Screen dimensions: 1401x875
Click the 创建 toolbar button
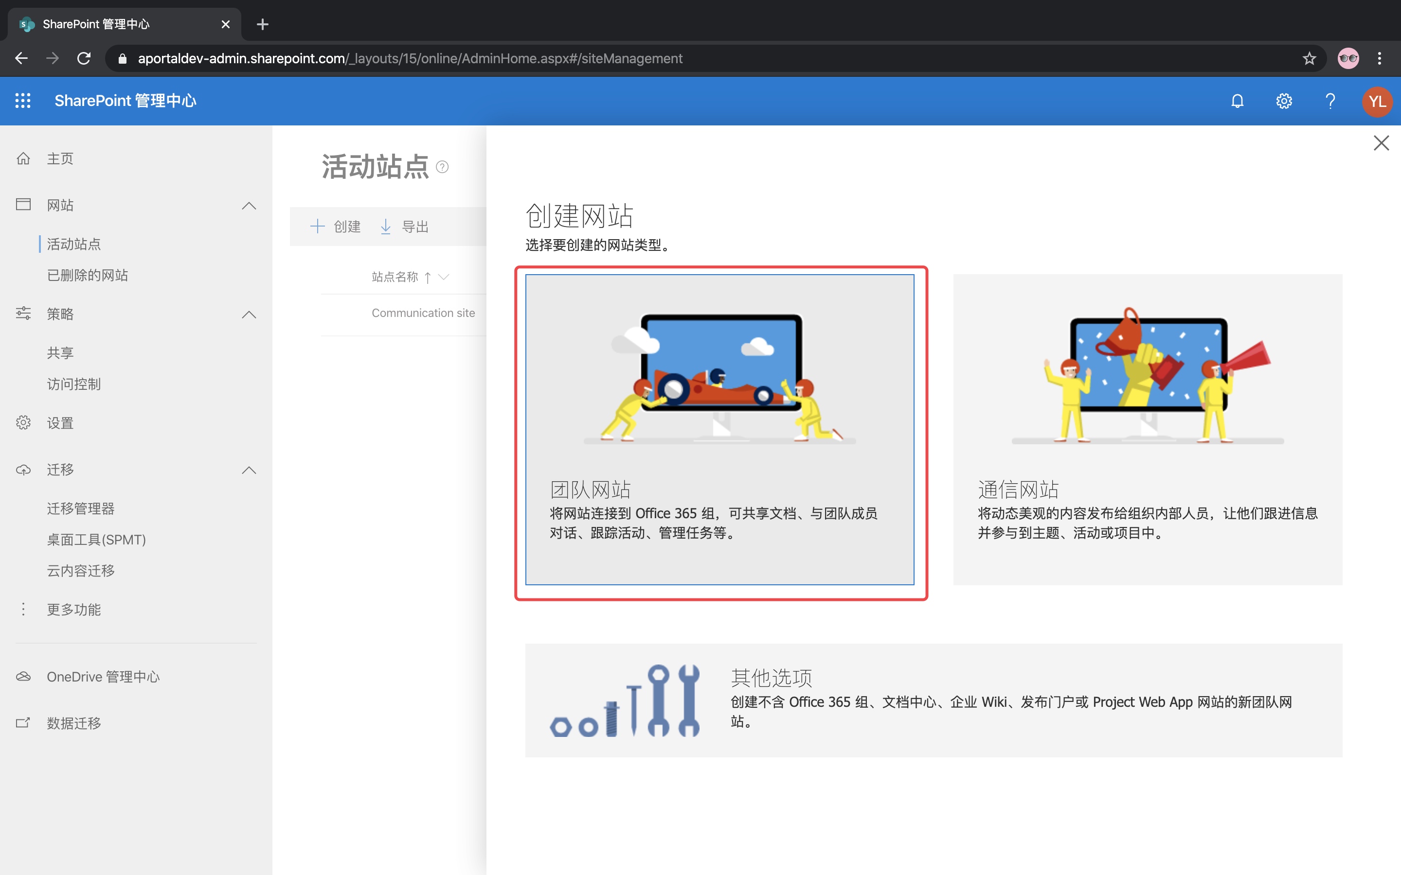(336, 226)
